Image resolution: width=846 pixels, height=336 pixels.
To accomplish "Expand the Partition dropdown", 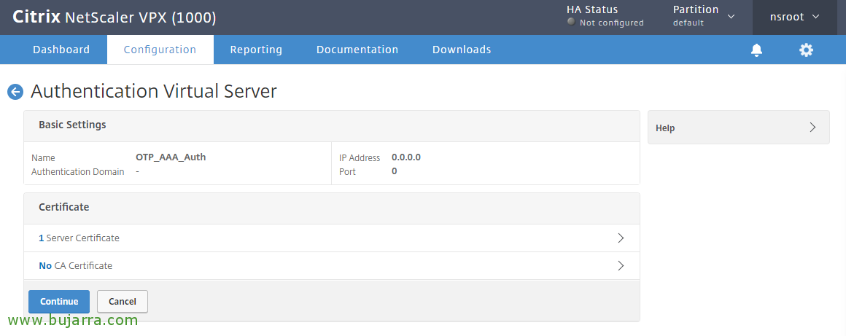I will click(731, 16).
